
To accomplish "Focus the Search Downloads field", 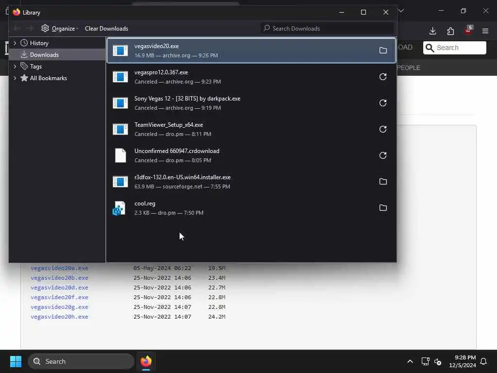I will coord(328,29).
